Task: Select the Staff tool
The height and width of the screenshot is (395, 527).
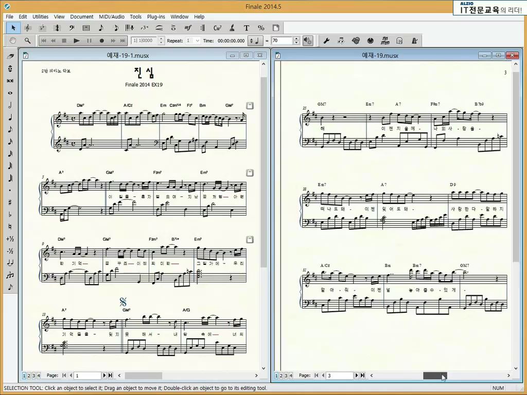Action: click(28, 28)
